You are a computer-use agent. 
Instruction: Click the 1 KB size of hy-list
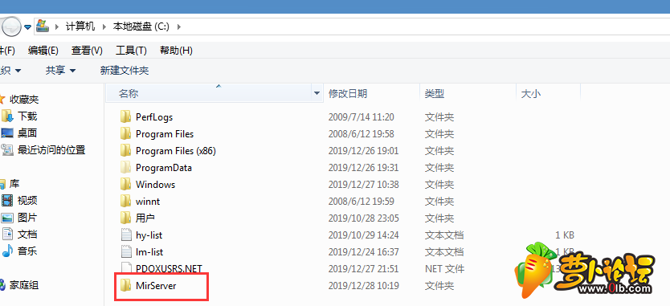565,235
